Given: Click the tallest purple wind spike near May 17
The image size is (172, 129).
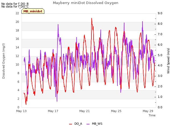Looking at the screenshot, I should click(58, 24).
